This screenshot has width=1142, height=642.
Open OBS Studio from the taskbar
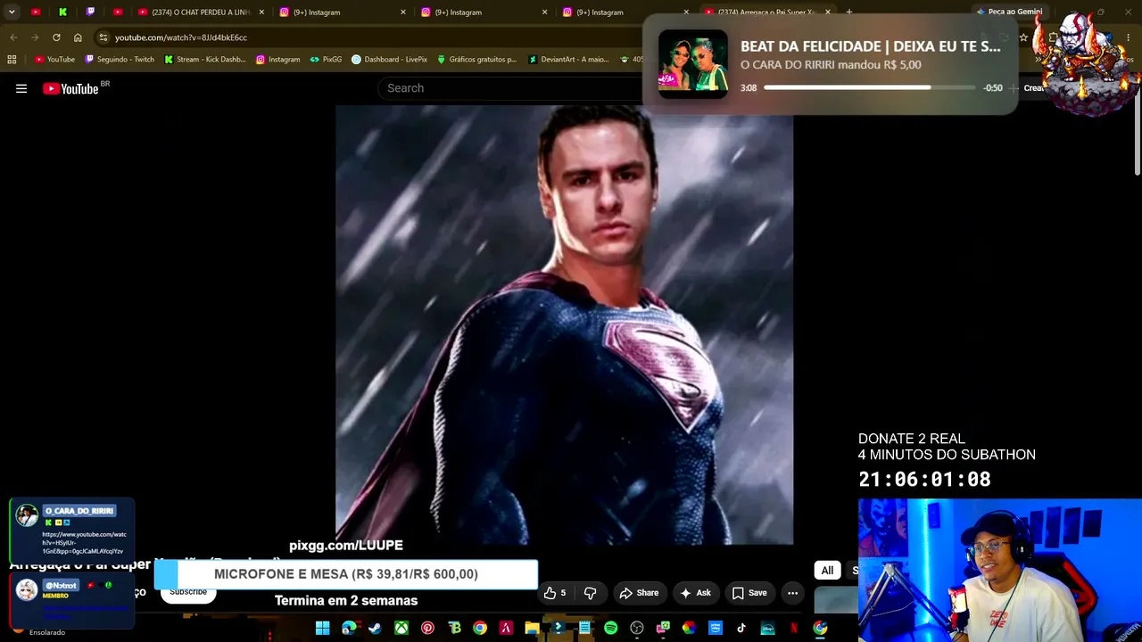tap(637, 628)
